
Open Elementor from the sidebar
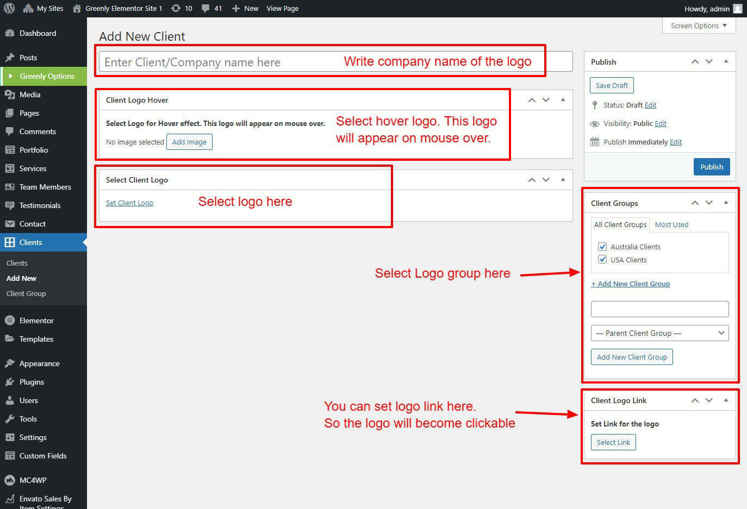tap(36, 321)
